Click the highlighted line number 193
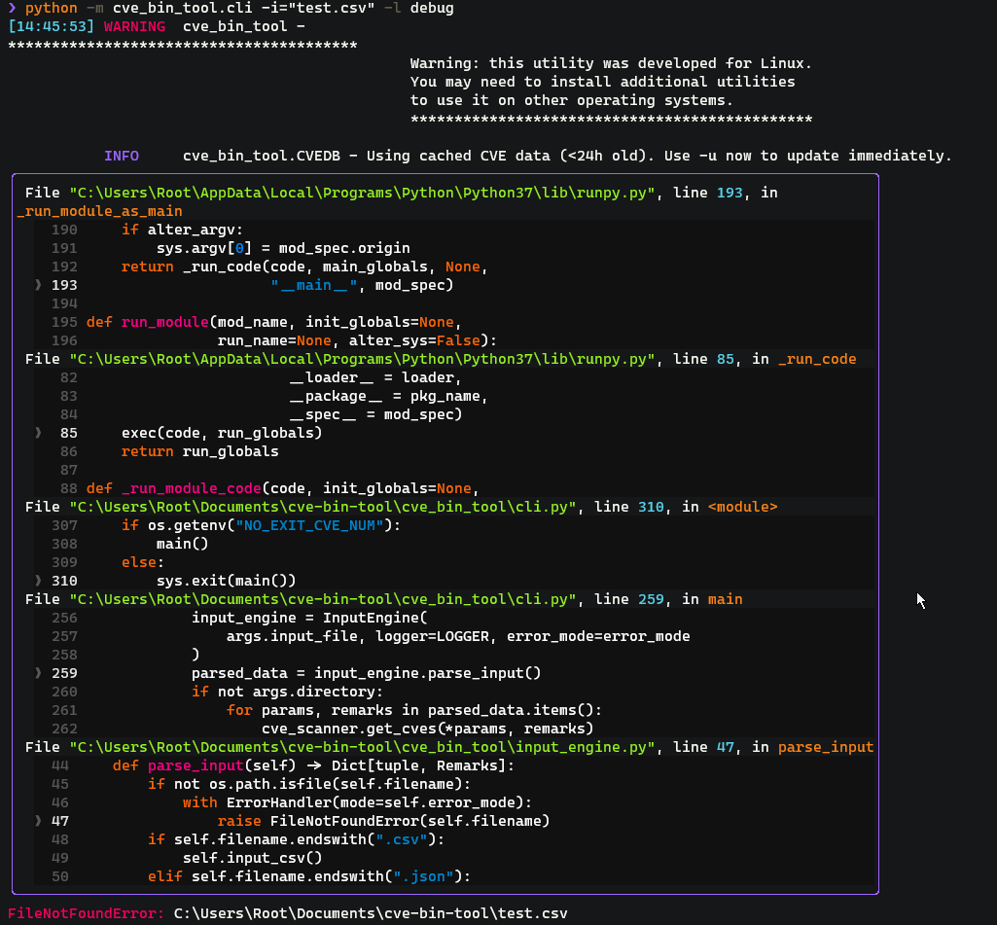 point(64,285)
